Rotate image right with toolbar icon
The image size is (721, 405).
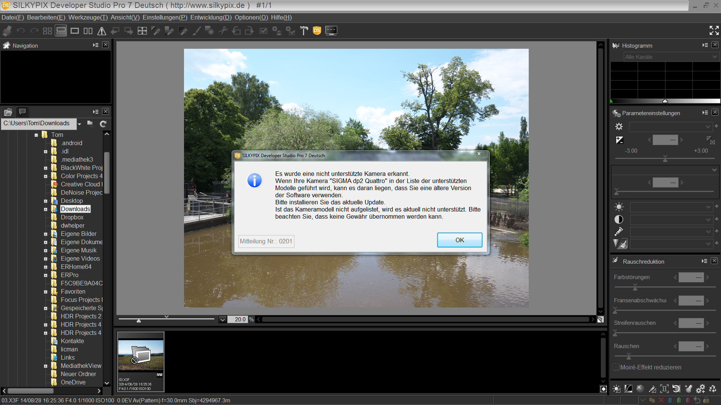[250, 31]
